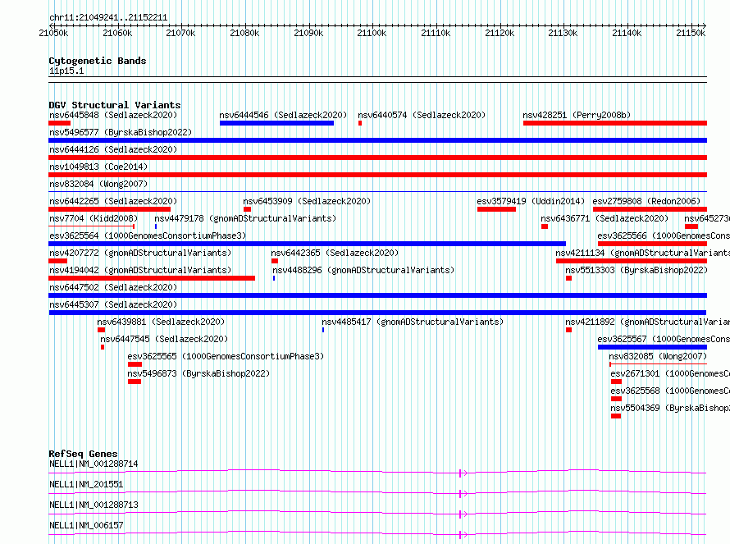Screen dimensions: 730x544
Task: Click nsv6453909 (Sedlazeck2020) label
Action: click(307, 201)
